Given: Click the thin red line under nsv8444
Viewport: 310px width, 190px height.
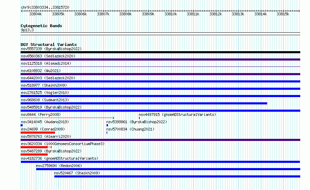Looking at the screenshot, I should (67, 118).
